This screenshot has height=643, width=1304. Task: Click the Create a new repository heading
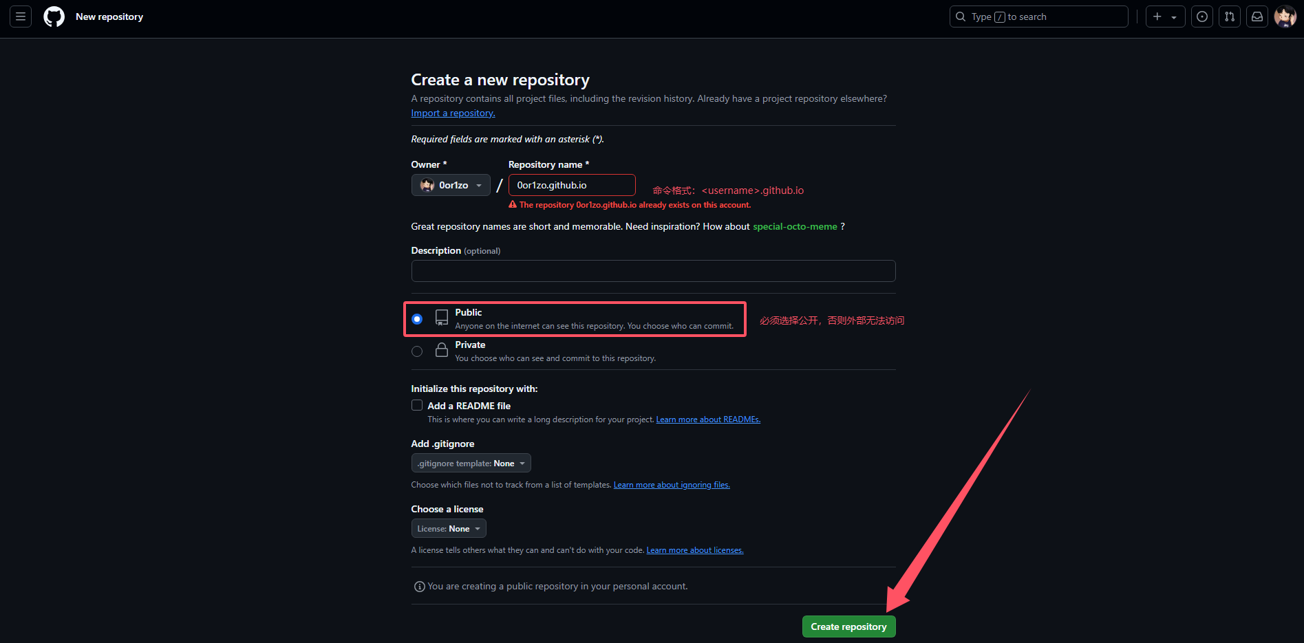pos(500,80)
